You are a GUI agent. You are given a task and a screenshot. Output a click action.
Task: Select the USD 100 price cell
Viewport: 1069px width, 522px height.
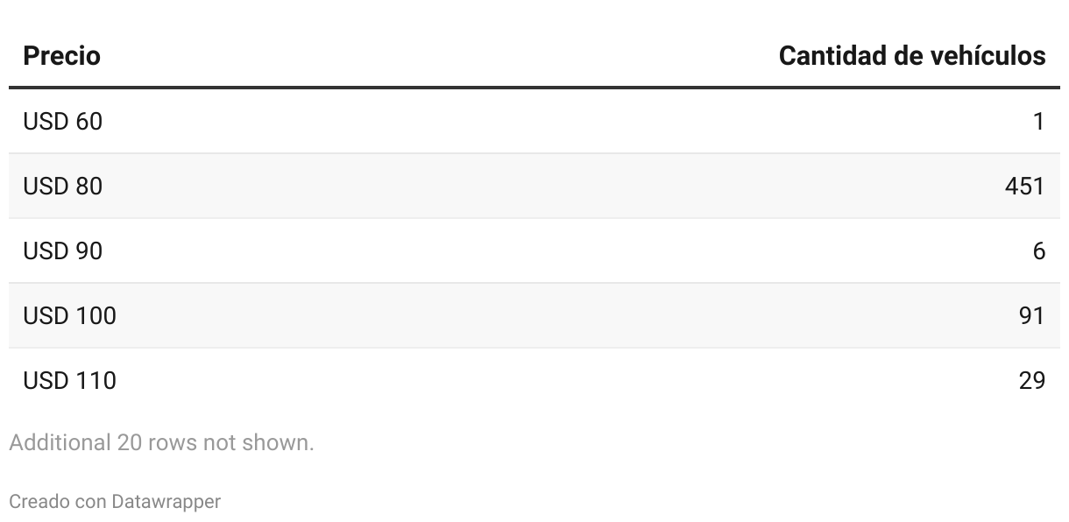pyautogui.click(x=69, y=316)
